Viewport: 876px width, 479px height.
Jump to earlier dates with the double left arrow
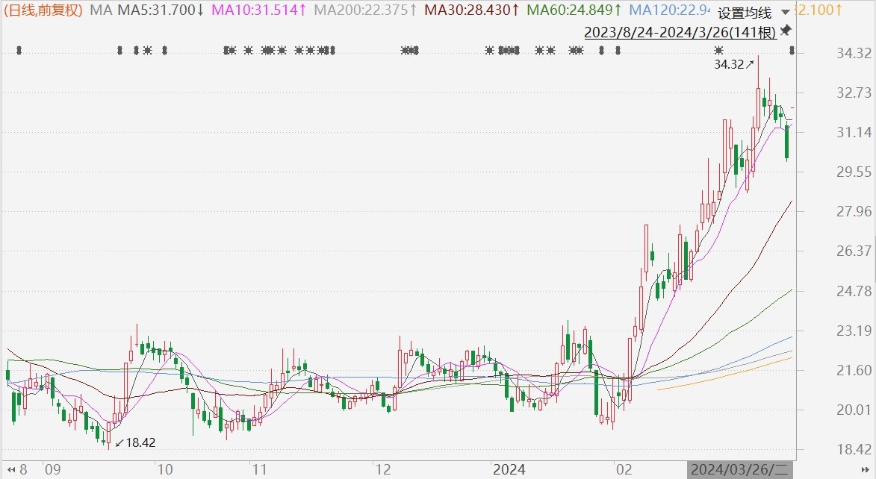point(10,470)
